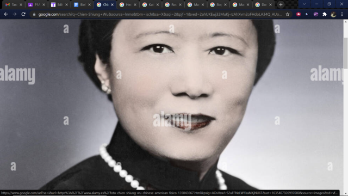Switch to the Kat Google tab
348x196 pixels.
(x=148, y=5)
